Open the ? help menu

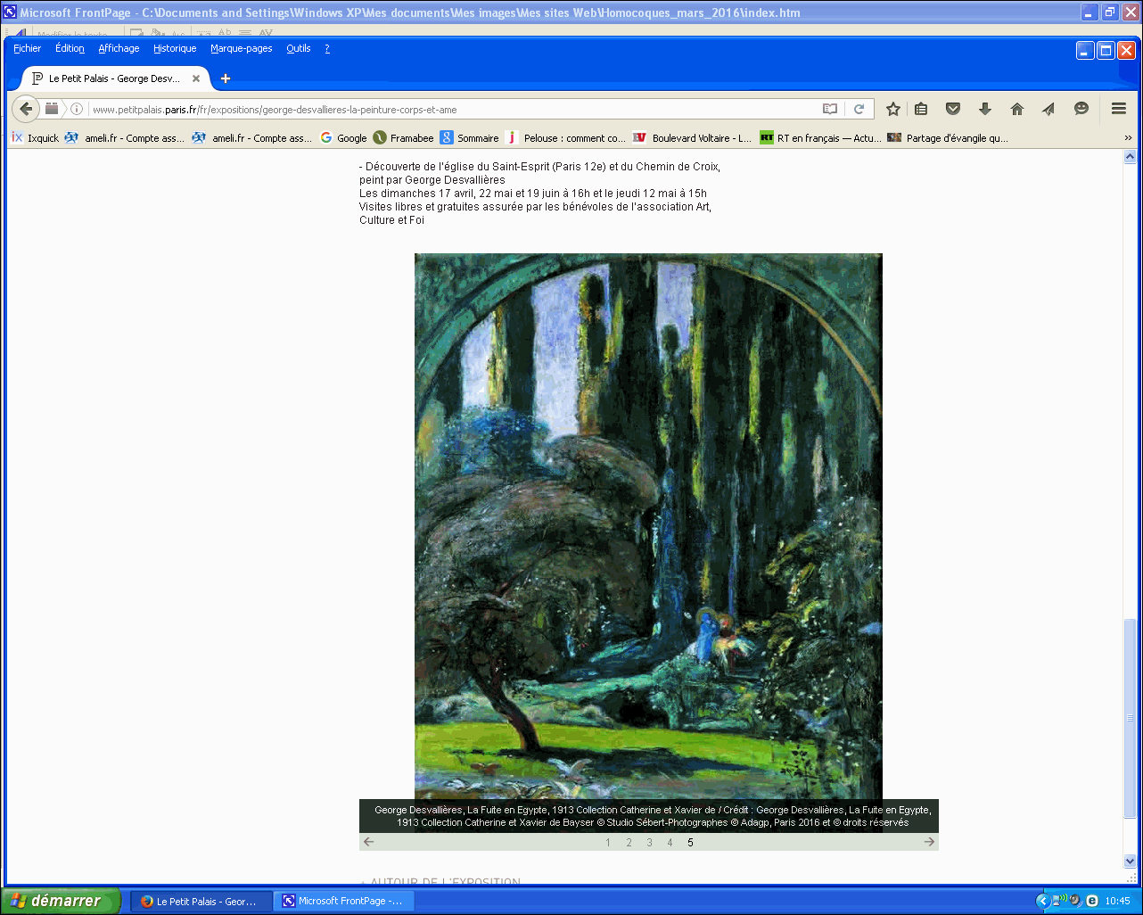[327, 48]
